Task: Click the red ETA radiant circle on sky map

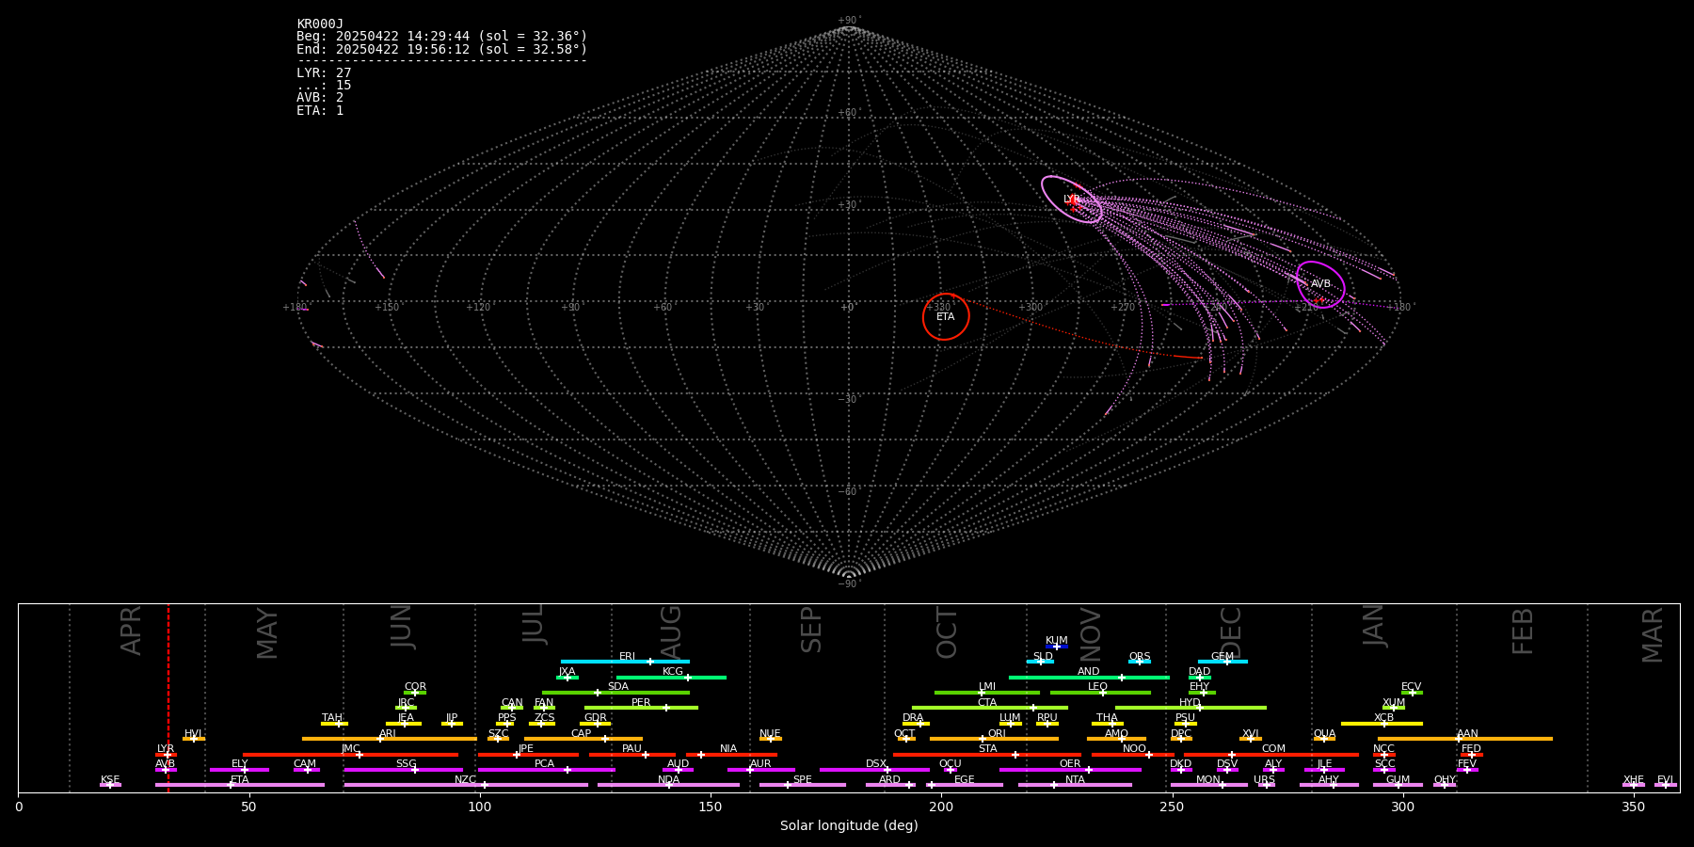Action: tap(946, 316)
